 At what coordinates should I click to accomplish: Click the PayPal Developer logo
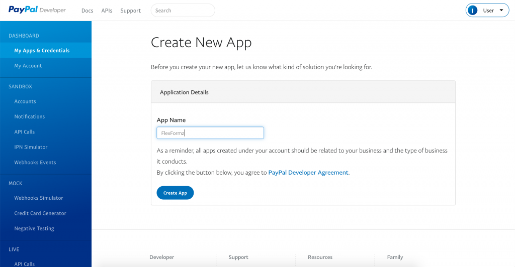pos(37,10)
